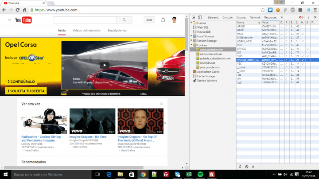Dismiss the Ver otra vez section
Viewport: 319px width, 179px height.
161,104
